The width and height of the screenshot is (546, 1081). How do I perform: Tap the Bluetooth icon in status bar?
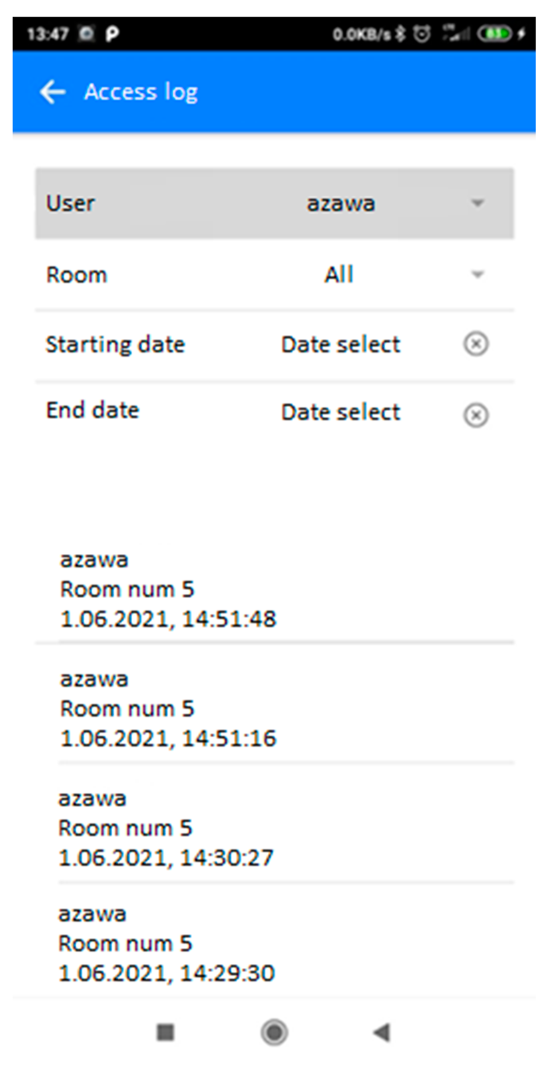coord(401,33)
